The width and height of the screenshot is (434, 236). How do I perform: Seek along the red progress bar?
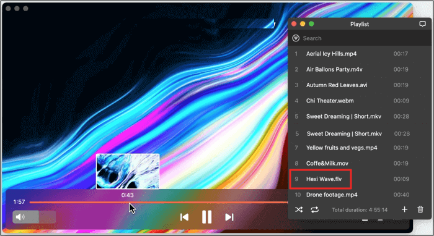(x=158, y=203)
